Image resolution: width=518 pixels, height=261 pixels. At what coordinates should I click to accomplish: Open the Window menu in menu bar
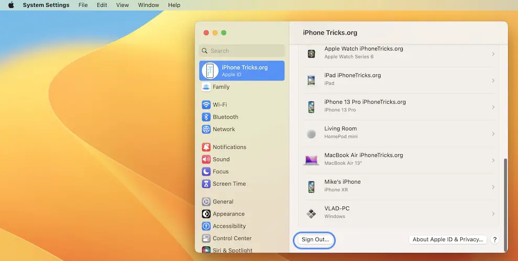tap(148, 5)
